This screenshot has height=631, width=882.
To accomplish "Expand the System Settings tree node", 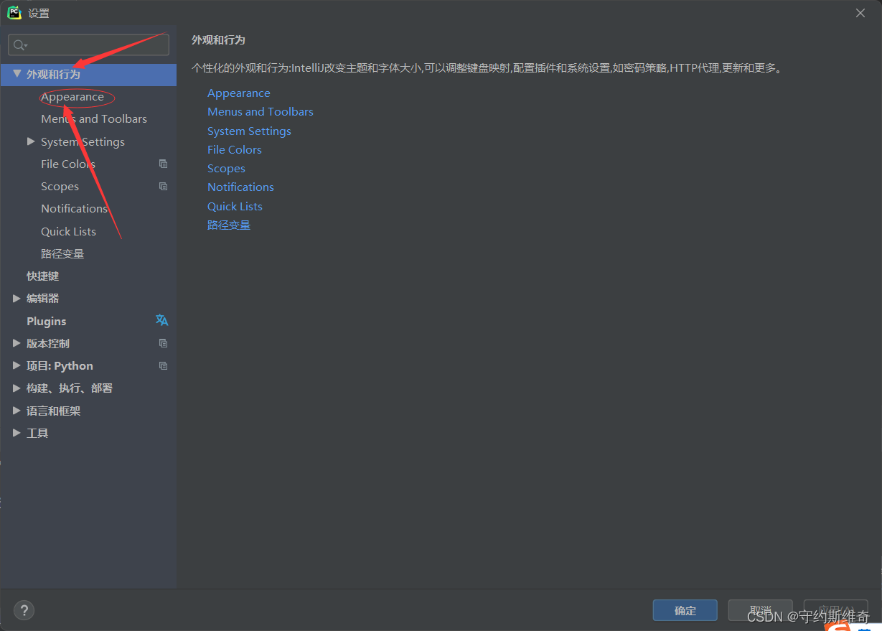I will pyautogui.click(x=31, y=141).
